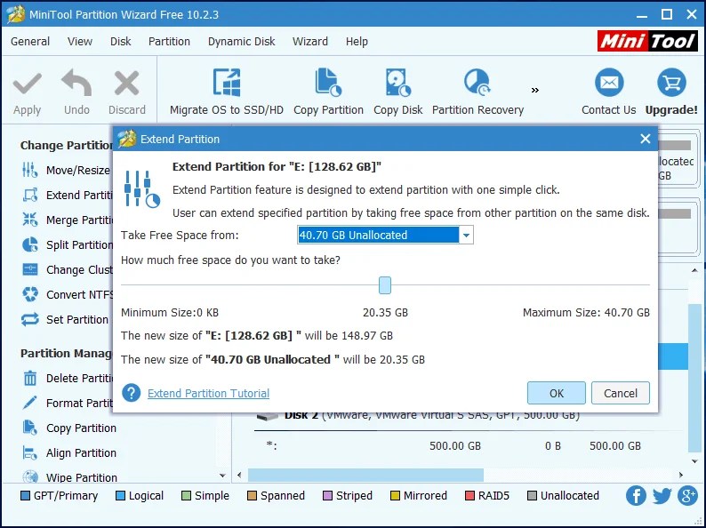706x528 pixels.
Task: Close the Extend Partition dialog
Action: (x=646, y=139)
